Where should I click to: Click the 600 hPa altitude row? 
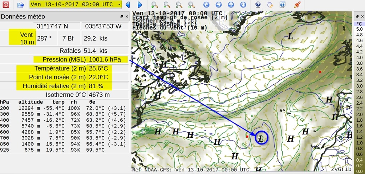point(63,132)
